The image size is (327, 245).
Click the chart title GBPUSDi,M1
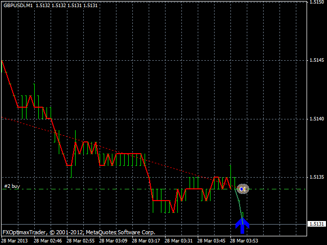pos(18,6)
